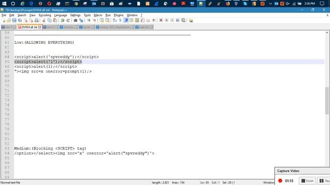This screenshot has width=330, height=185.
Task: Open the Tools menu
Action: tap(87, 15)
